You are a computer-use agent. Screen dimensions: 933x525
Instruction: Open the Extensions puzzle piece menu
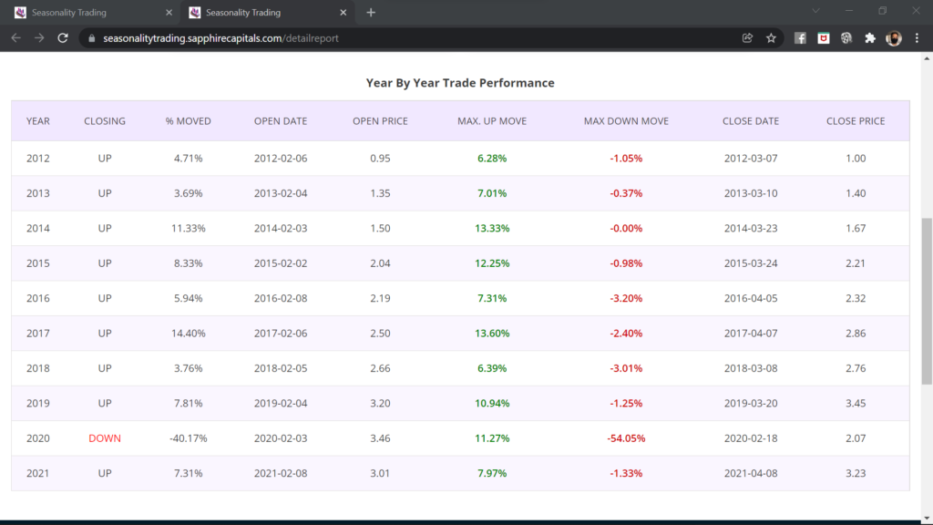click(x=869, y=38)
